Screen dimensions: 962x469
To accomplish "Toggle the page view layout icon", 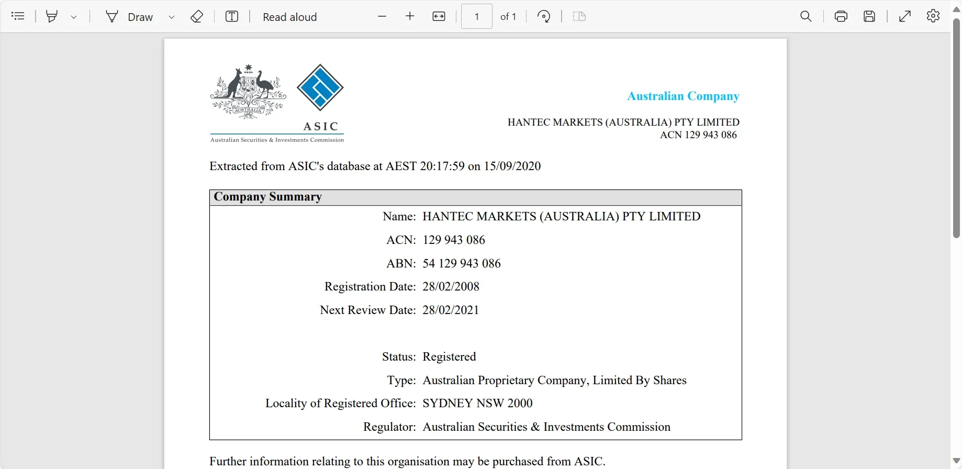I will [579, 16].
